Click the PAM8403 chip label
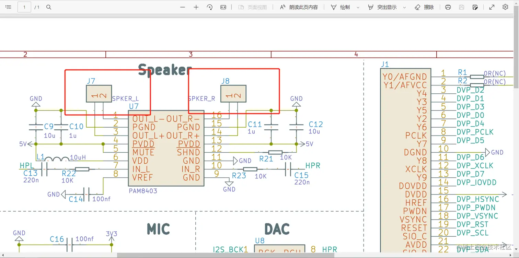 143,191
